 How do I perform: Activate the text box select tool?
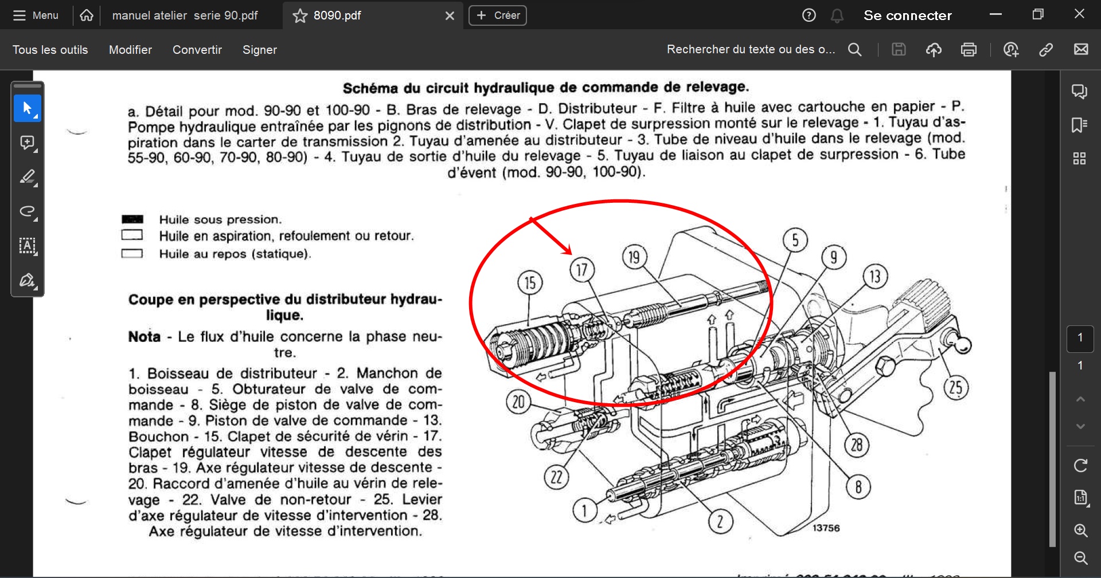click(x=27, y=246)
